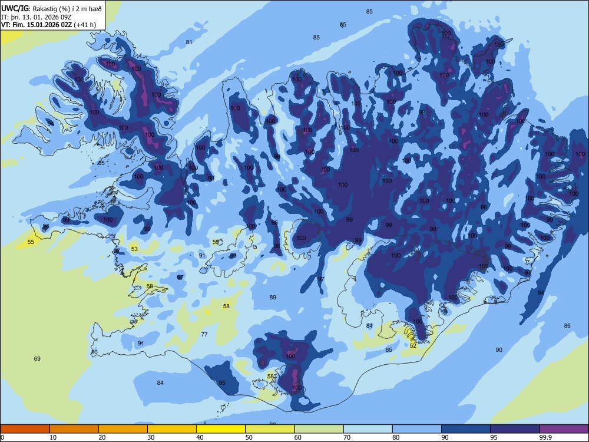This screenshot has width=589, height=442.
Task: Click the '77' humidity value on the map
Action: point(204,335)
